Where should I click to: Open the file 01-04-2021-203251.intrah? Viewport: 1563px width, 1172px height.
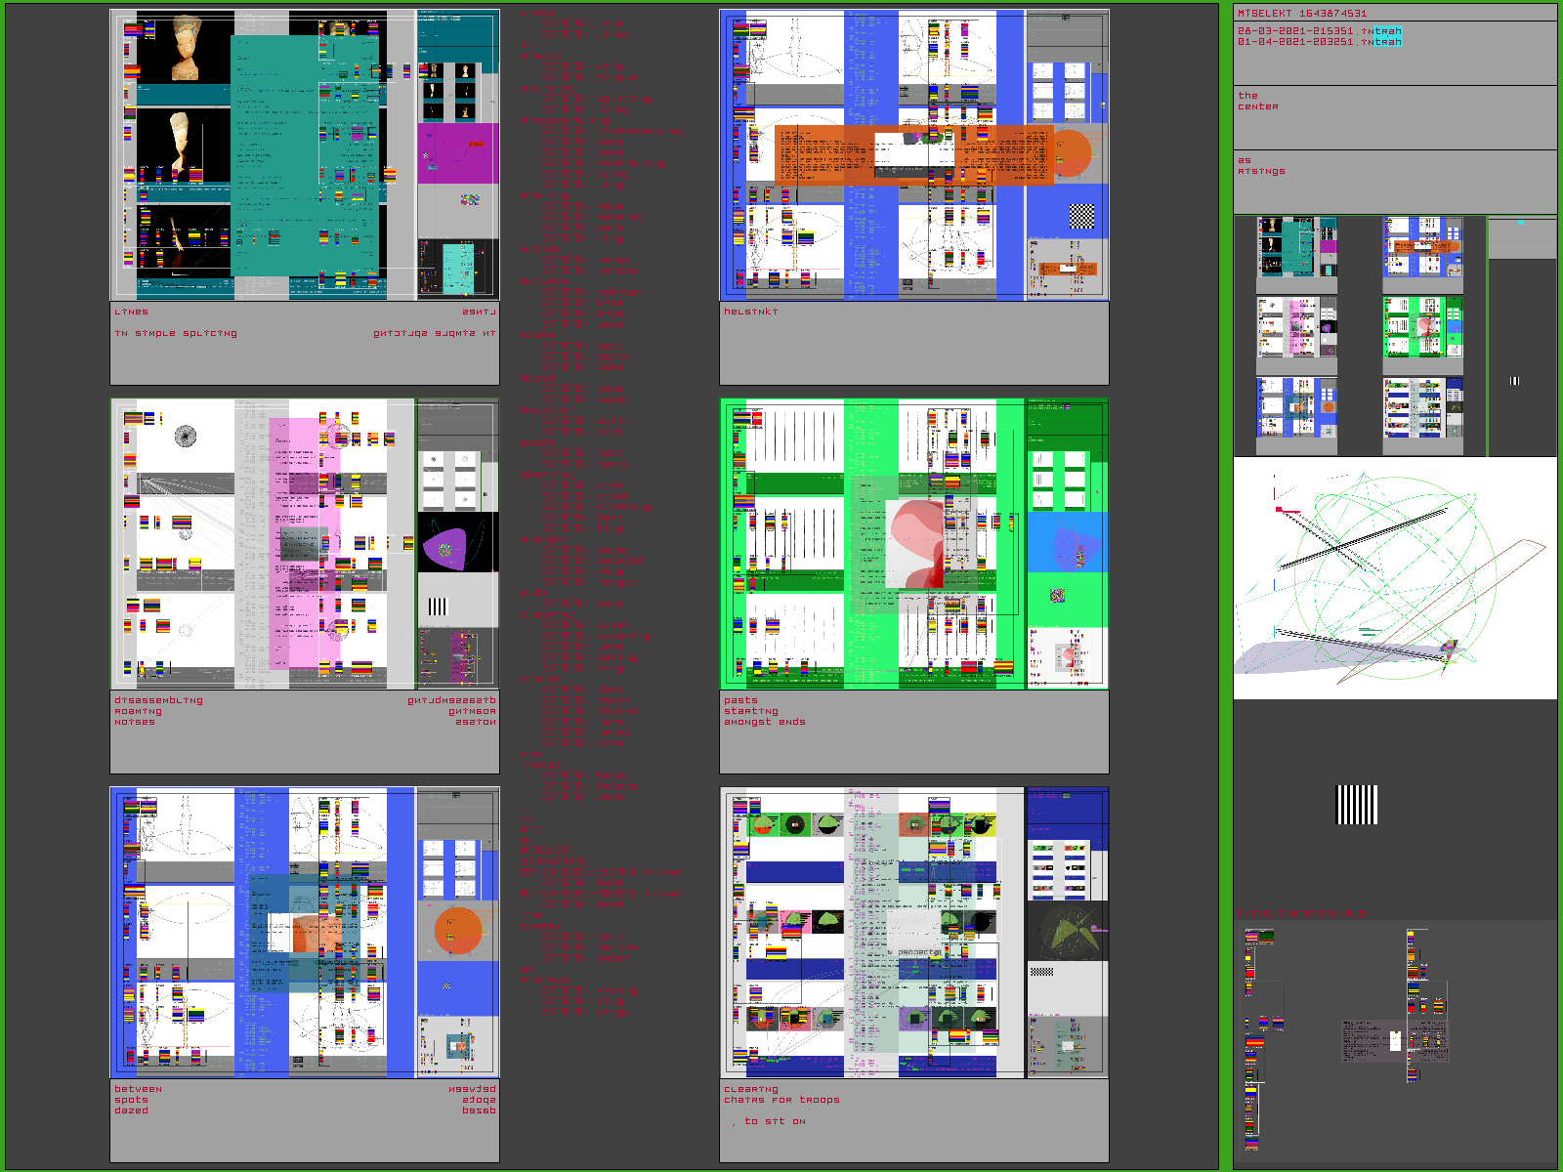point(1319,42)
